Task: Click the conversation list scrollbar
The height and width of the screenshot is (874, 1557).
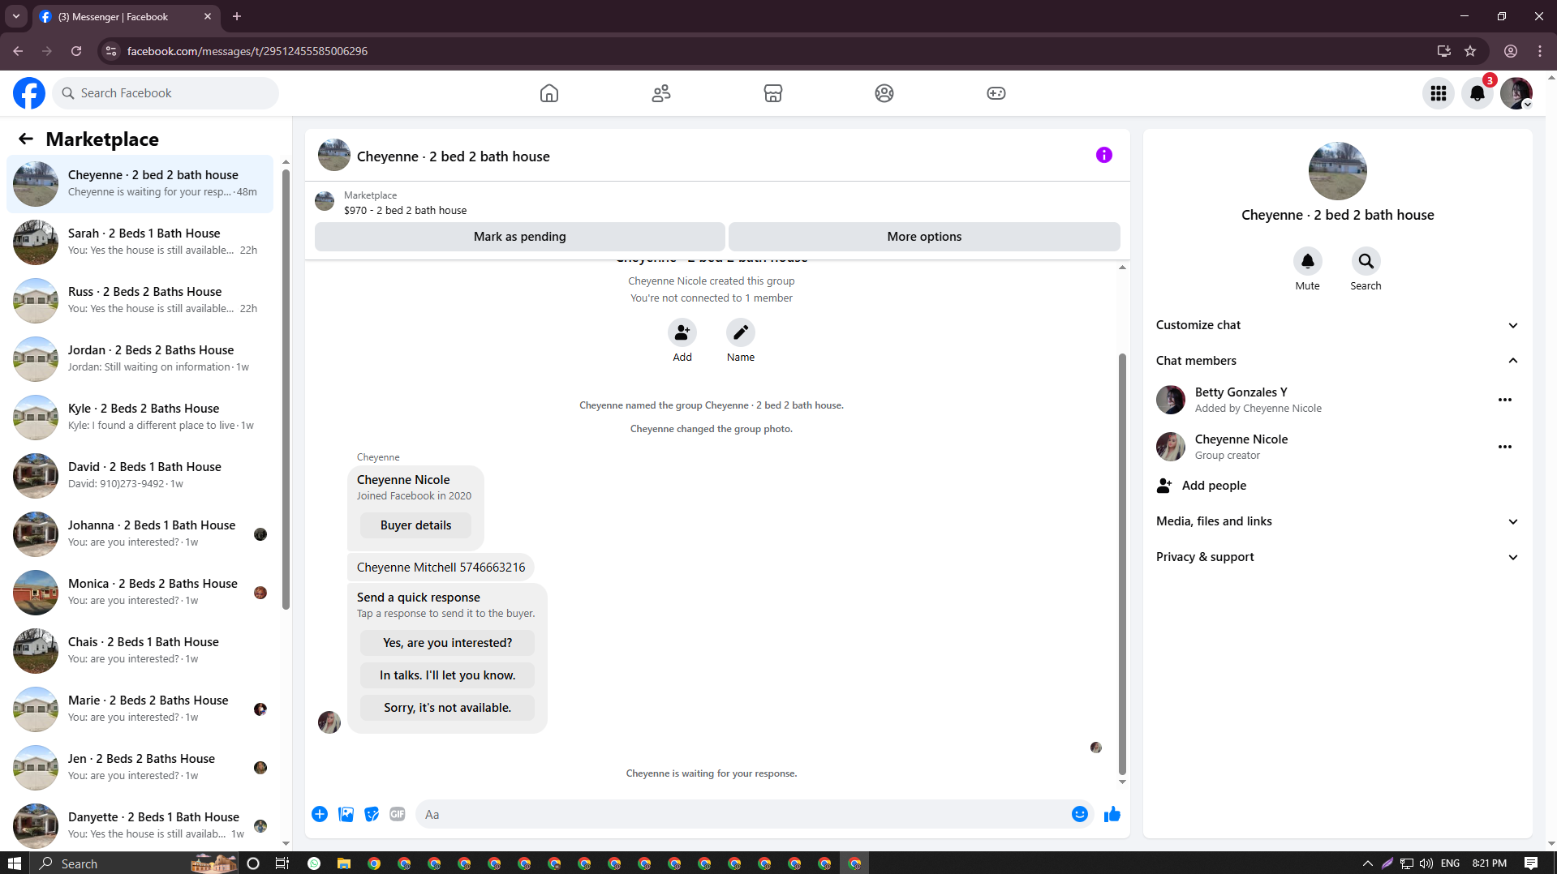Action: 286,389
